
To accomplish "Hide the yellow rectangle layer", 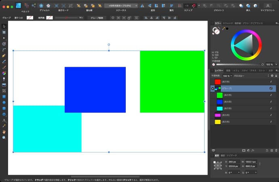I will point(271,122).
